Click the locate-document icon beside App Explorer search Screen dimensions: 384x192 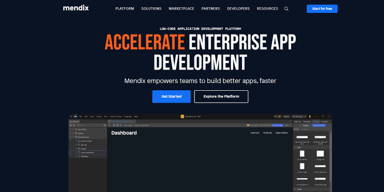click(x=105, y=125)
